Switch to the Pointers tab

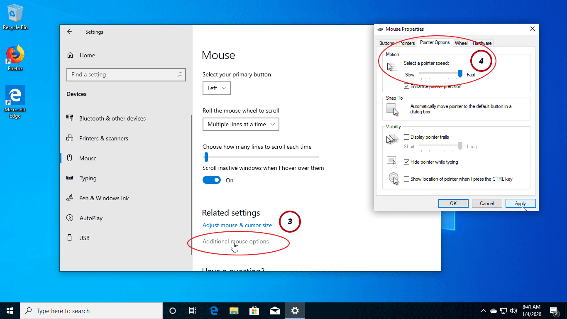(406, 43)
